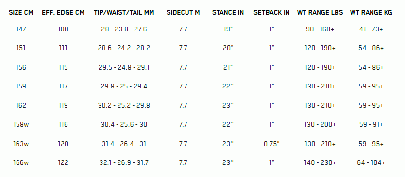Click the 158w size cell
This screenshot has width=405, height=177.
click(21, 124)
